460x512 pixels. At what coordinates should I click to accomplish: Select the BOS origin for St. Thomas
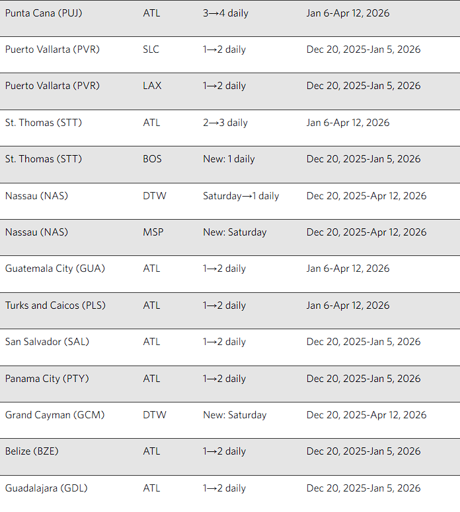point(152,159)
